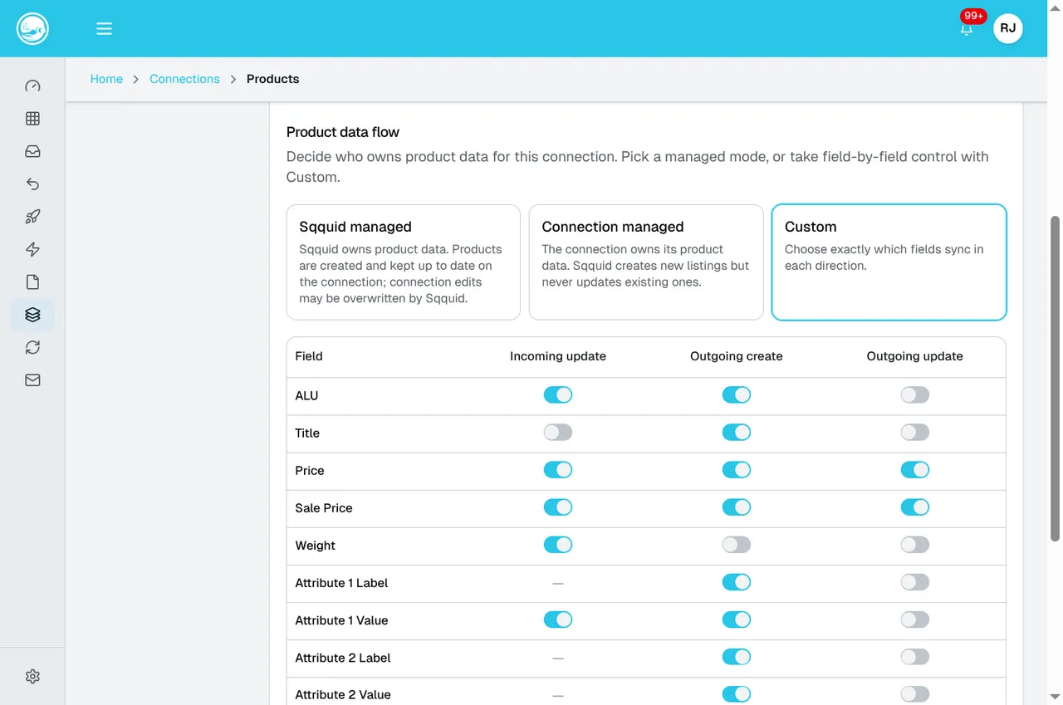Viewport: 1063px width, 705px height.
Task: Open the document file icon in the sidebar
Action: (32, 282)
